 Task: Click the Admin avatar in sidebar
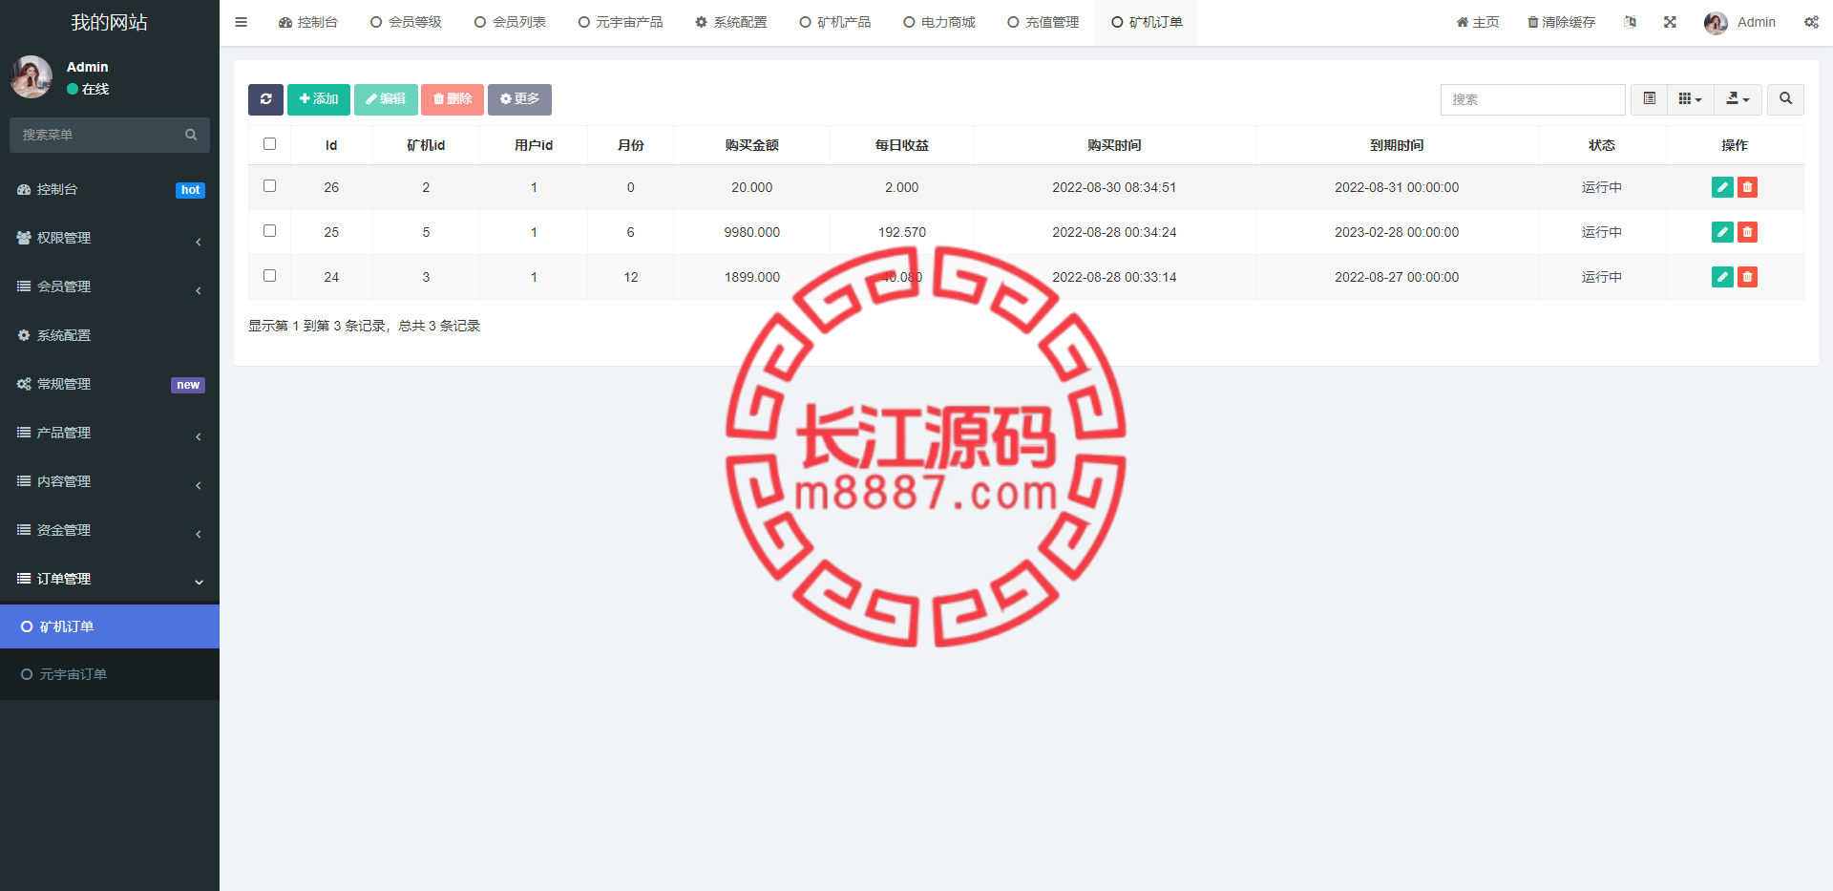32,76
